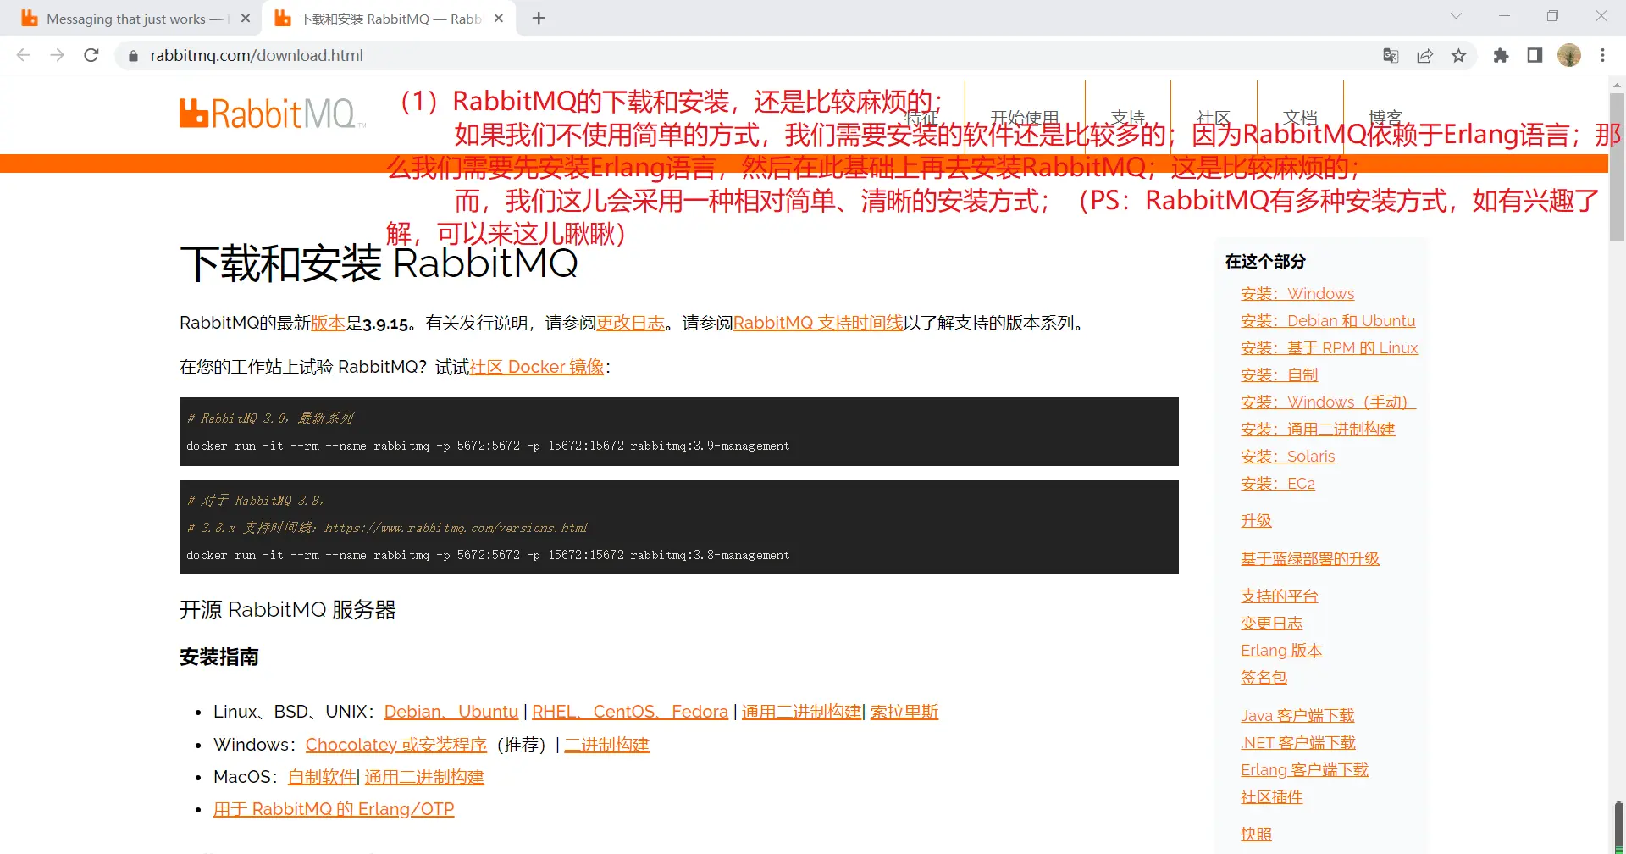
Task: Open sidebar Erlang 版本 link
Action: tap(1281, 651)
